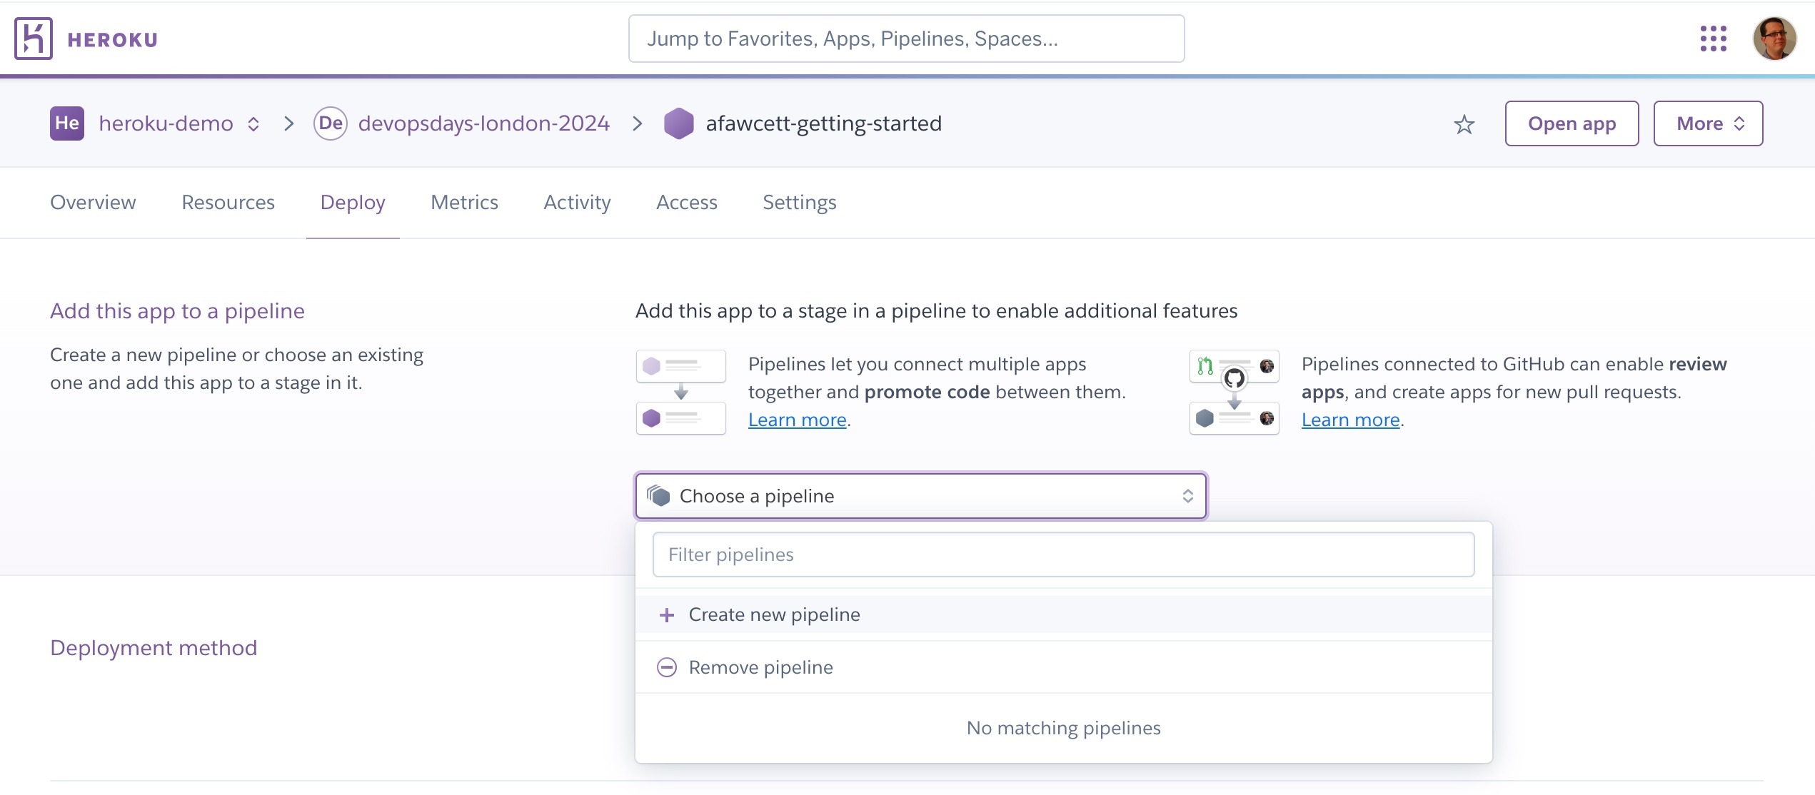Viewport: 1815px width, 795px height.
Task: Click the De pipeline badge icon
Action: point(331,123)
